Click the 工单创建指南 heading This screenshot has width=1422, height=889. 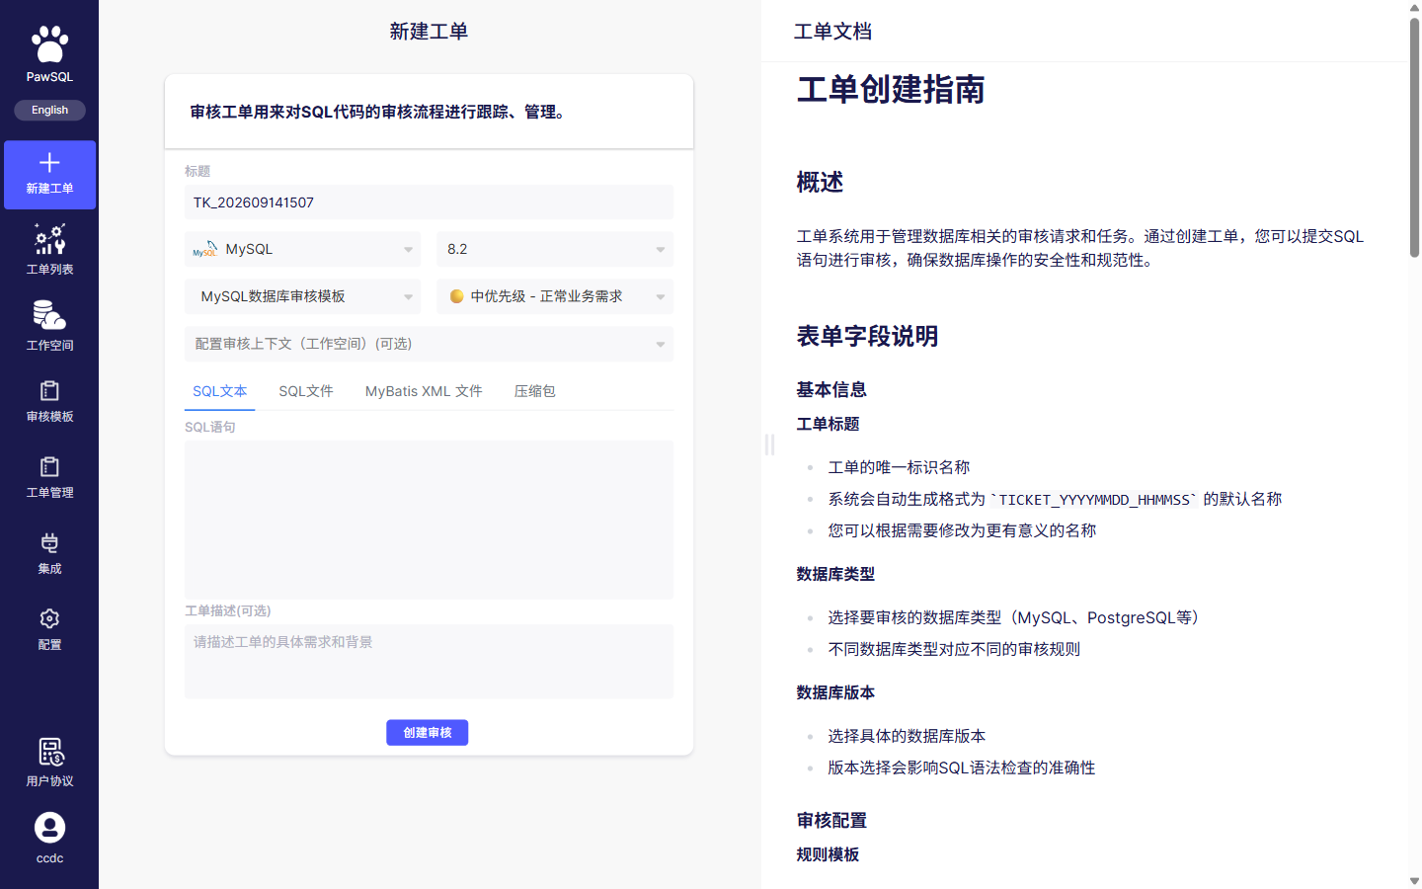(x=891, y=90)
